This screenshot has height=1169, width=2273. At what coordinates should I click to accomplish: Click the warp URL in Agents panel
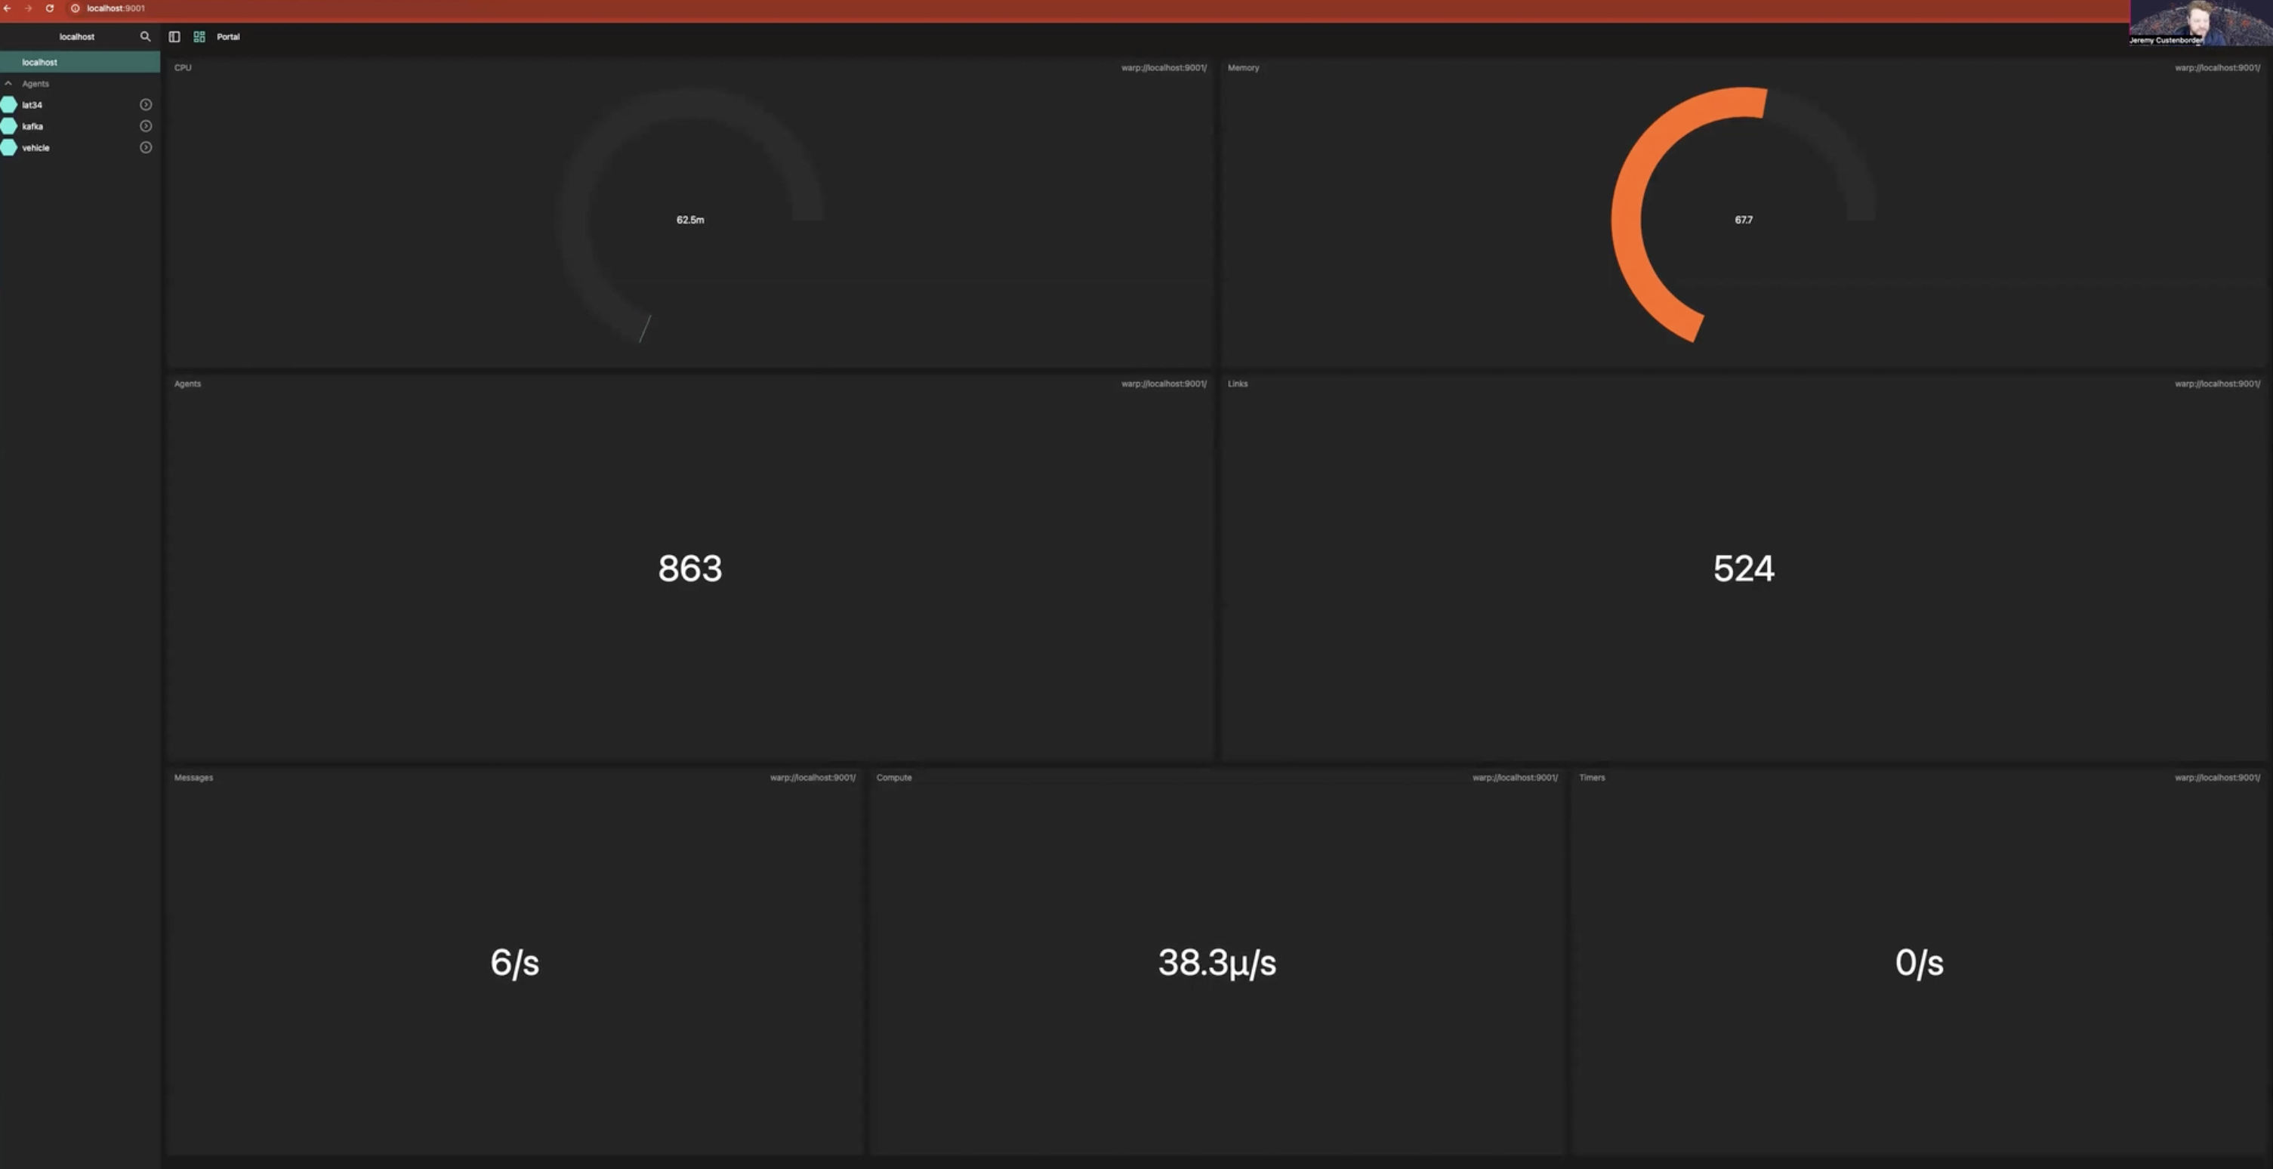point(1164,383)
